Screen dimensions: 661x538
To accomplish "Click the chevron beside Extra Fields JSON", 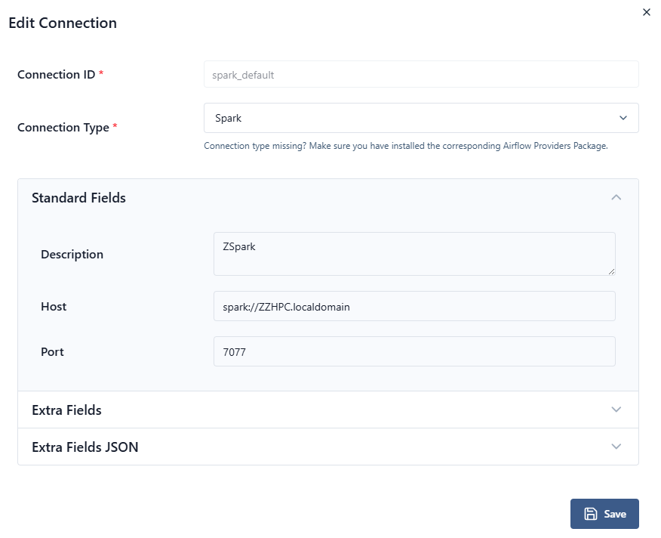I will pyautogui.click(x=616, y=447).
